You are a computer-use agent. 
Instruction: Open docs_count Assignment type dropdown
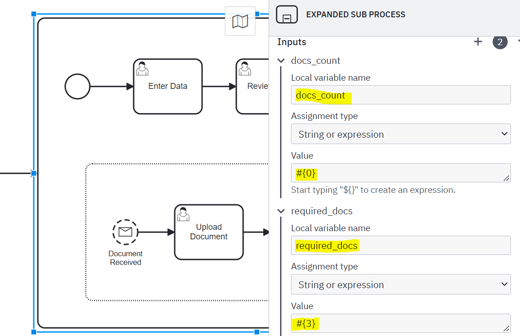[400, 134]
